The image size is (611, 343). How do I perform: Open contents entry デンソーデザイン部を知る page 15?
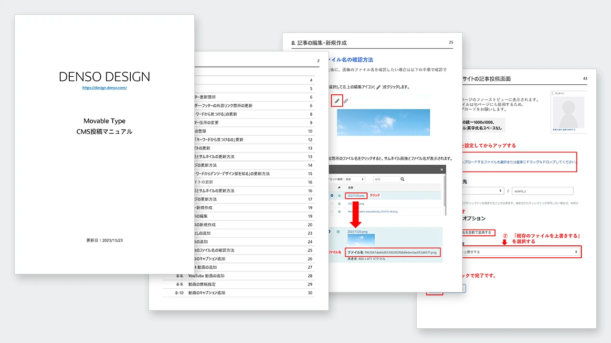coord(255,174)
